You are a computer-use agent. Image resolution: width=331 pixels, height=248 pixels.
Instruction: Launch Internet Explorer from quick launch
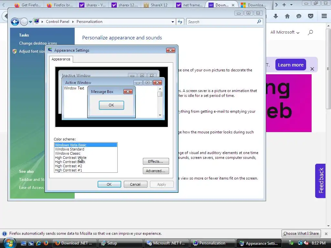pyautogui.click(x=38, y=243)
